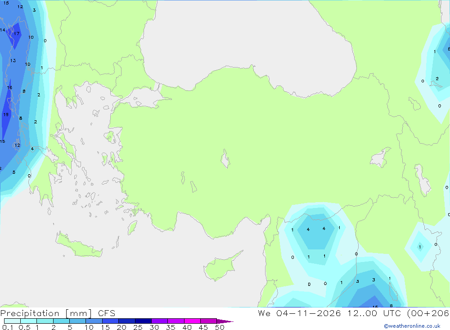The height and width of the screenshot is (330, 450).
Task: Click the 5–10 mm legend color box
Action: [78, 321]
